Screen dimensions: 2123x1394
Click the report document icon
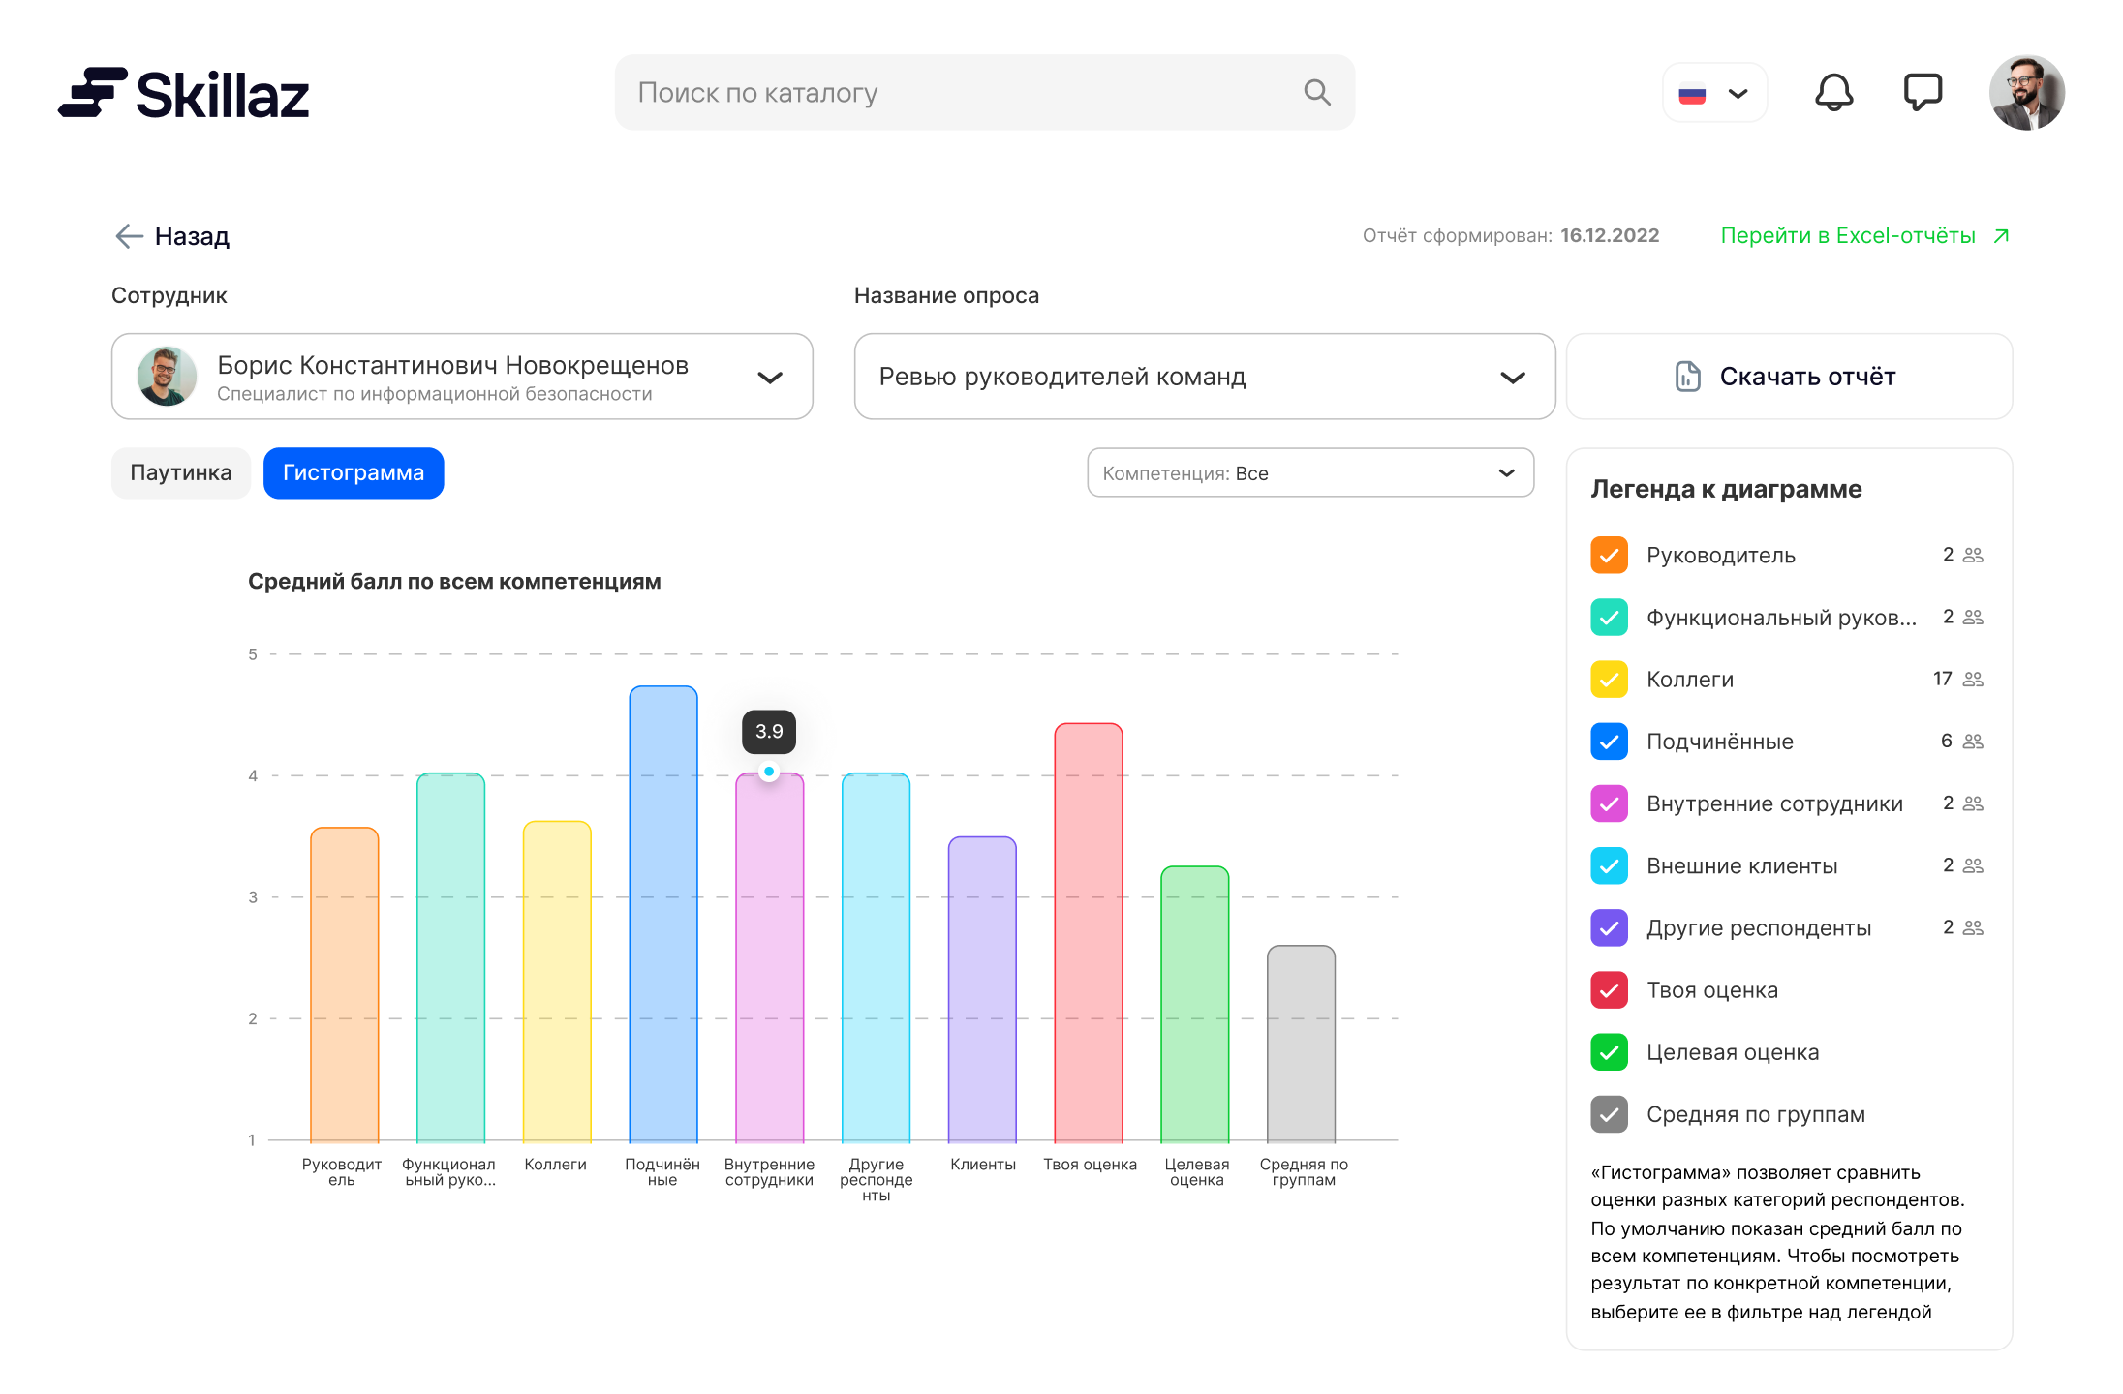click(1687, 377)
